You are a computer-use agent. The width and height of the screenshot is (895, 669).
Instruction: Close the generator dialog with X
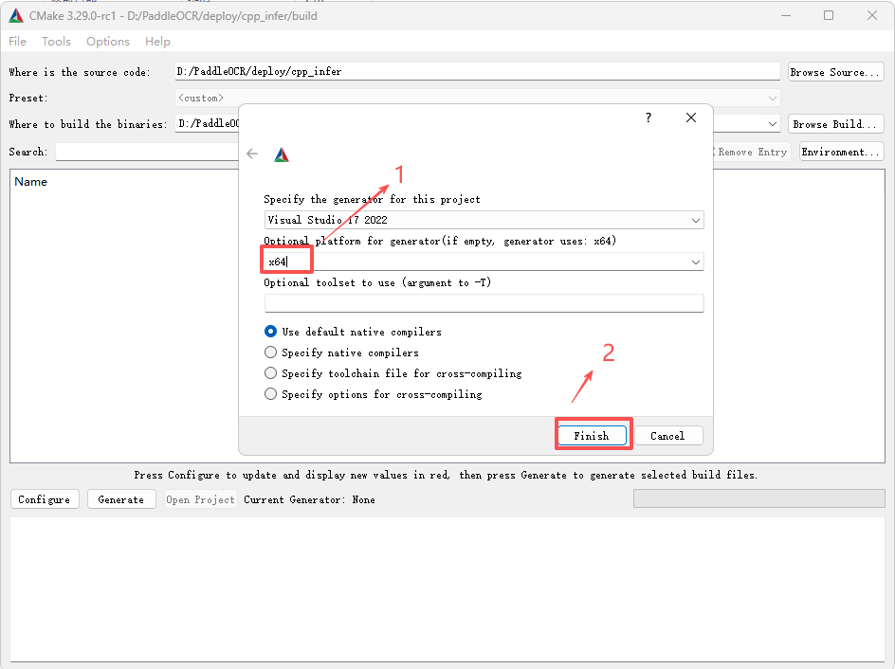pyautogui.click(x=690, y=118)
